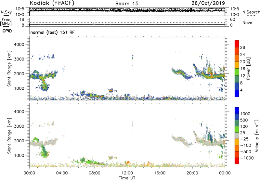
Task: Click the '16' power scale value
Action: pos(242,69)
